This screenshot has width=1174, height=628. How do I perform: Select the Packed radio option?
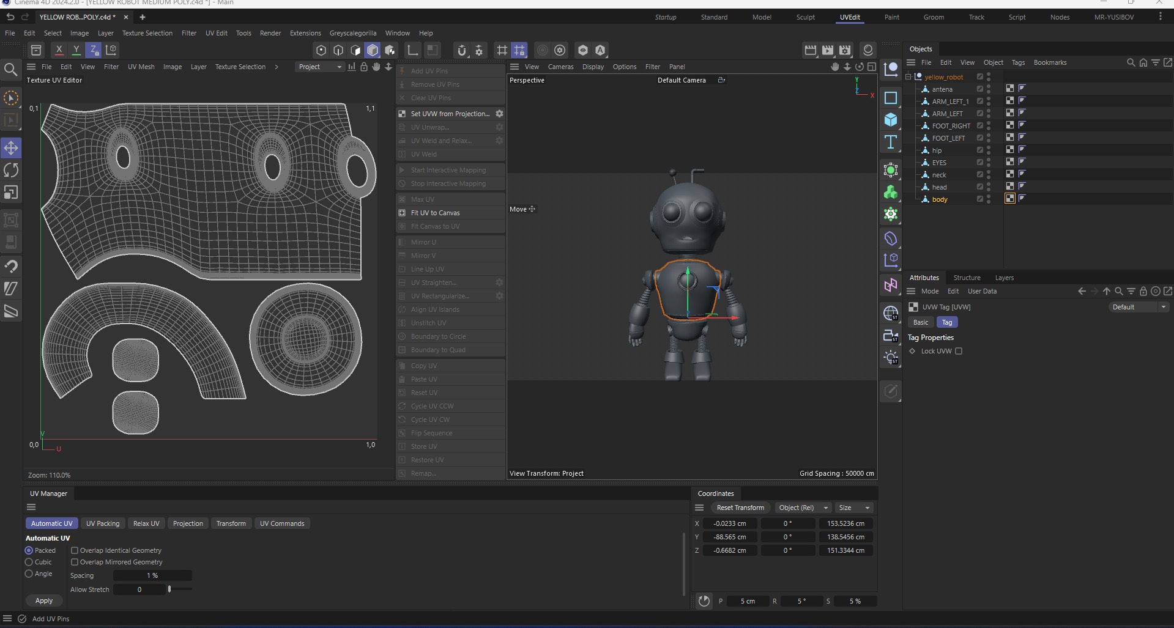(29, 550)
